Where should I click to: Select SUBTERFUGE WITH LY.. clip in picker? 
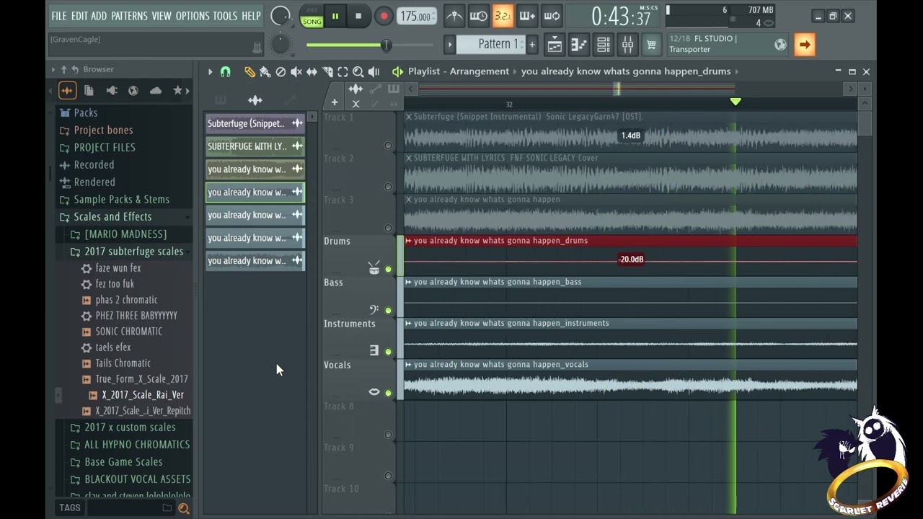pos(255,146)
